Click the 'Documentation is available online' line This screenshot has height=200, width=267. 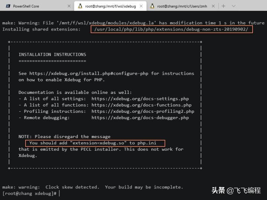(x=75, y=92)
